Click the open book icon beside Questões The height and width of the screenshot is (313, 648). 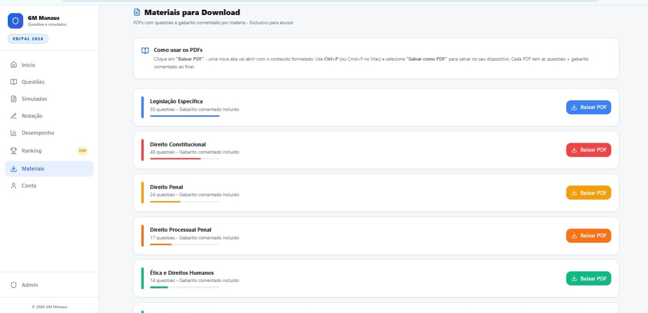tap(14, 82)
